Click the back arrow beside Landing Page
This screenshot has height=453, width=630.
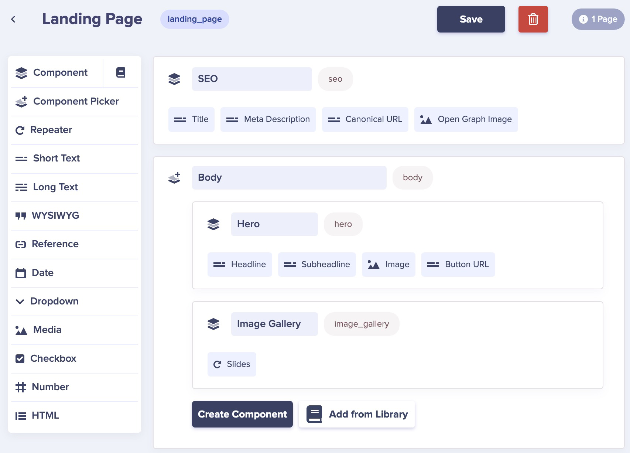coord(14,19)
